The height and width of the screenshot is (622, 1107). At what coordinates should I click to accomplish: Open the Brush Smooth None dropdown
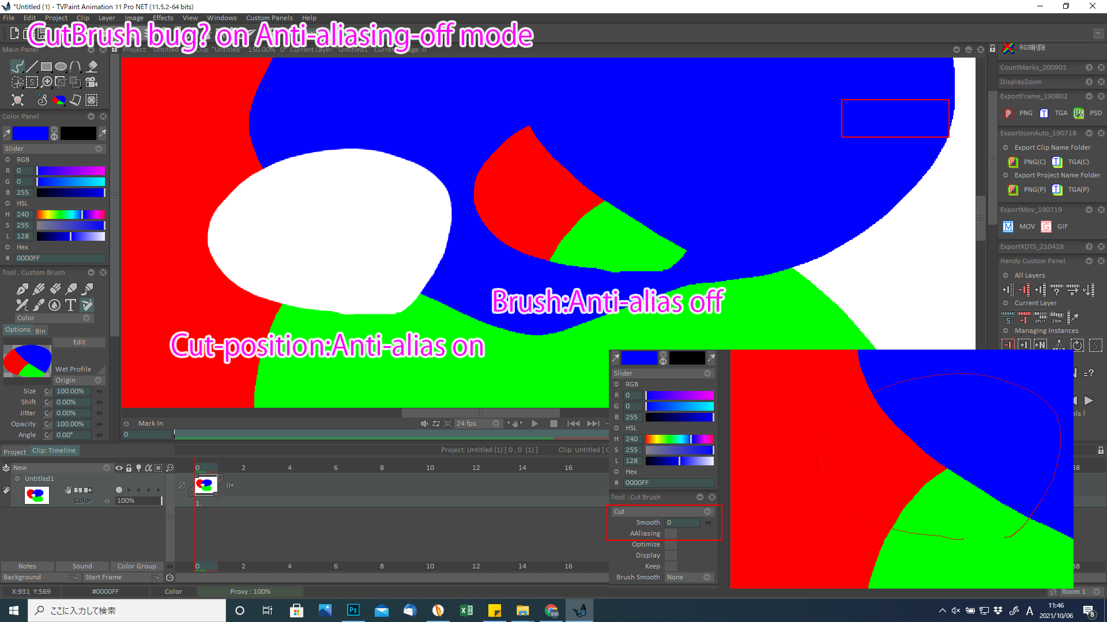coord(689,577)
